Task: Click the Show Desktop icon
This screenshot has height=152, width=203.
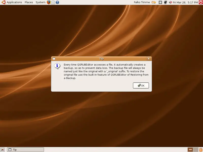Action: point(3,149)
